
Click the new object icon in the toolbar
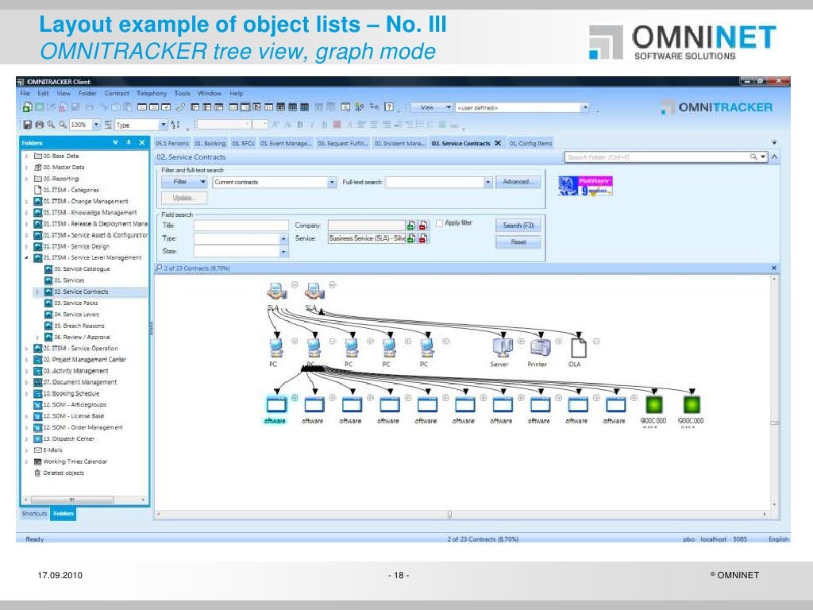point(26,107)
